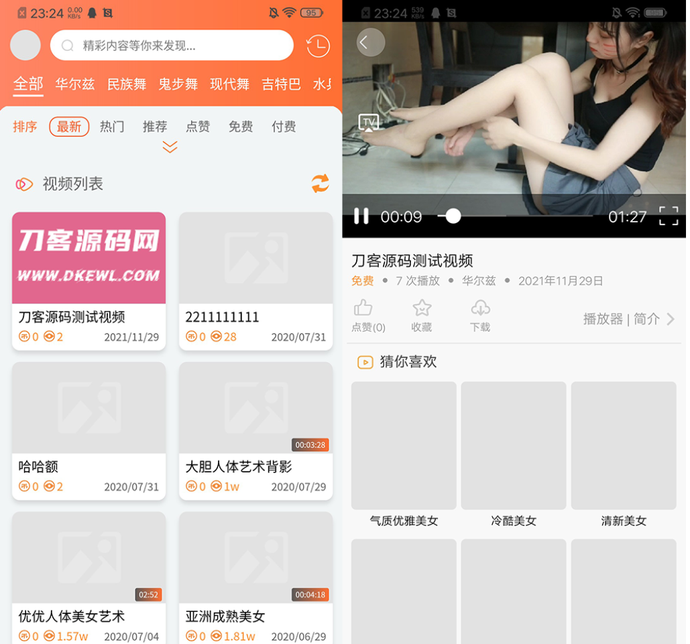The width and height of the screenshot is (690, 644).
Task: Cast video using the TV icon
Action: click(368, 122)
